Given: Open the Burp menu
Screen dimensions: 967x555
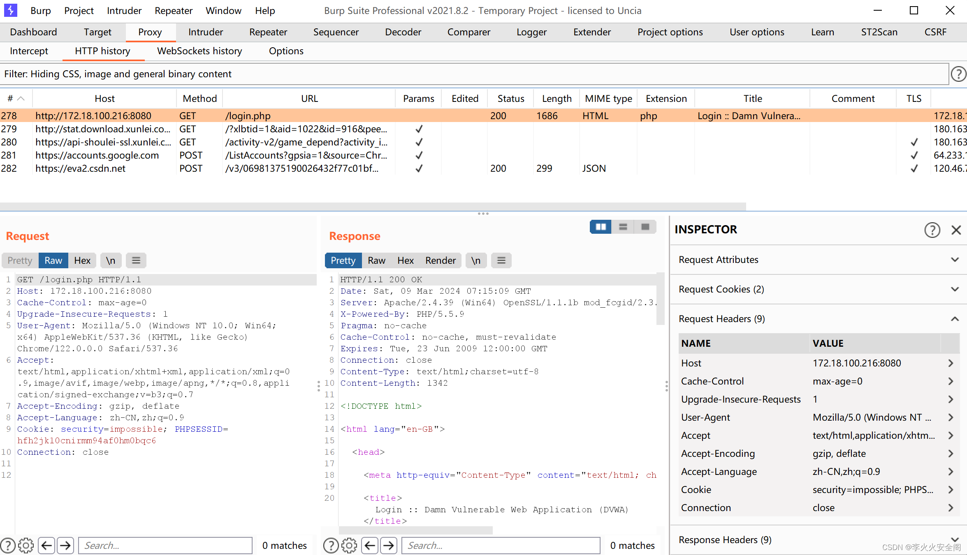Looking at the screenshot, I should [40, 11].
